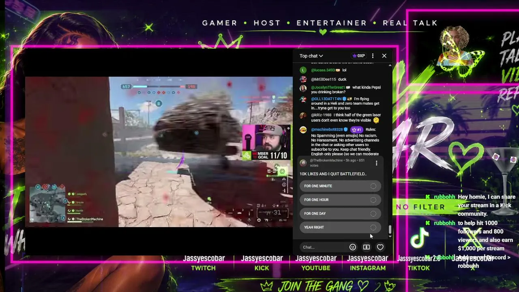Click the KICK label under Jassyescobar
Screen dimensions: 519x292
pyautogui.click(x=262, y=268)
